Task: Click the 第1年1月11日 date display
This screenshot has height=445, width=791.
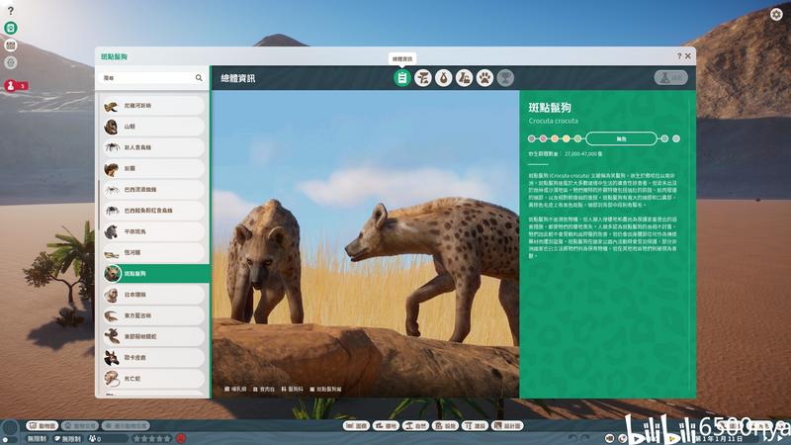Action: pyautogui.click(x=720, y=439)
